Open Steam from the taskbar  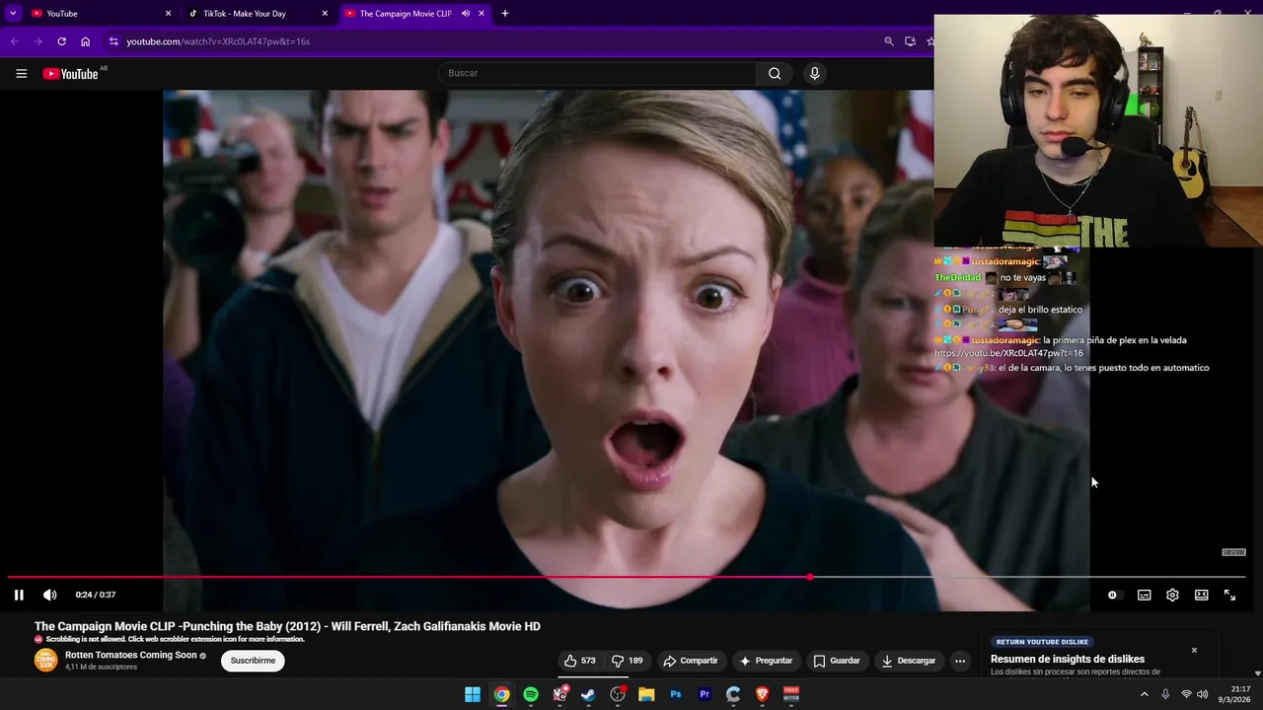pyautogui.click(x=588, y=694)
